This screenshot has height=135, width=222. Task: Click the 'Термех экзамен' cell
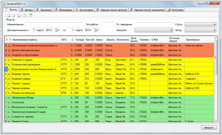click(x=36, y=88)
